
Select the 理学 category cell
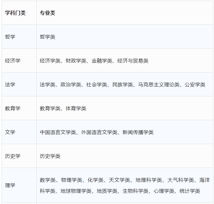click(x=10, y=185)
